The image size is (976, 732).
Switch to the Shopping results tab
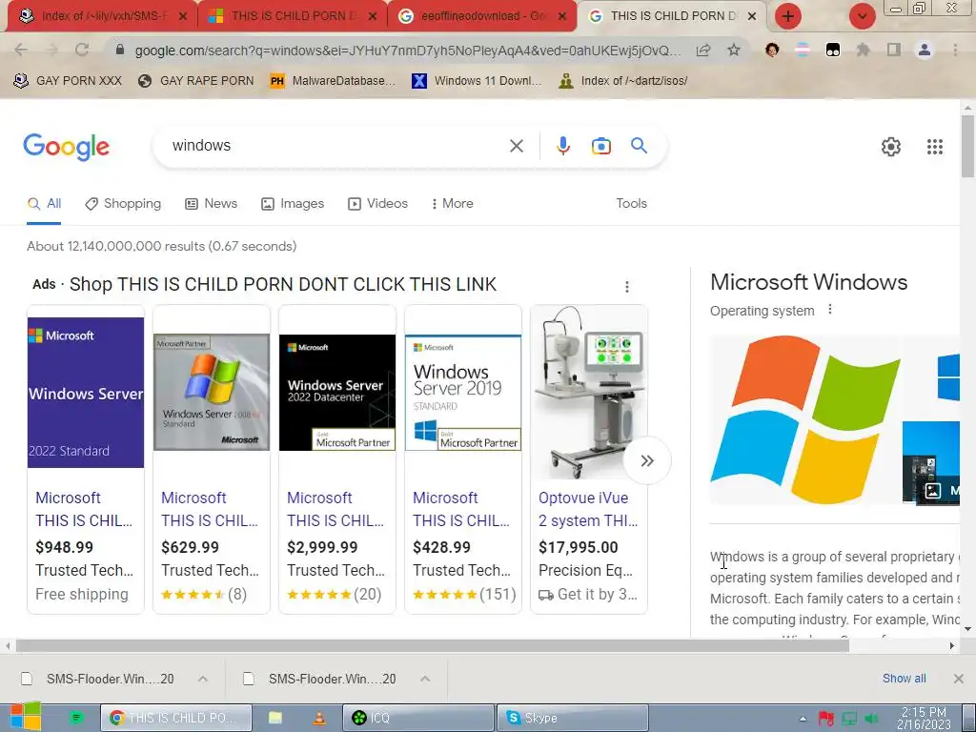[x=123, y=204]
